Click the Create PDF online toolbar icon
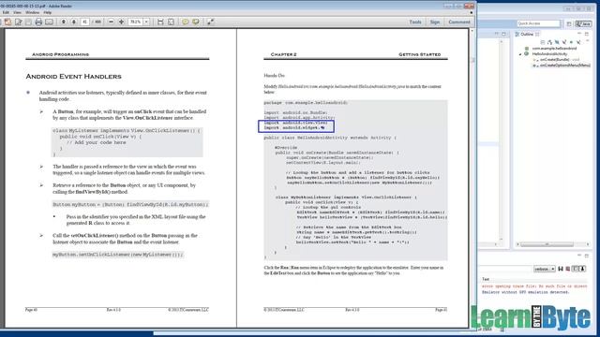Image resolution: width=600 pixels, height=337 pixels. click(x=7, y=22)
